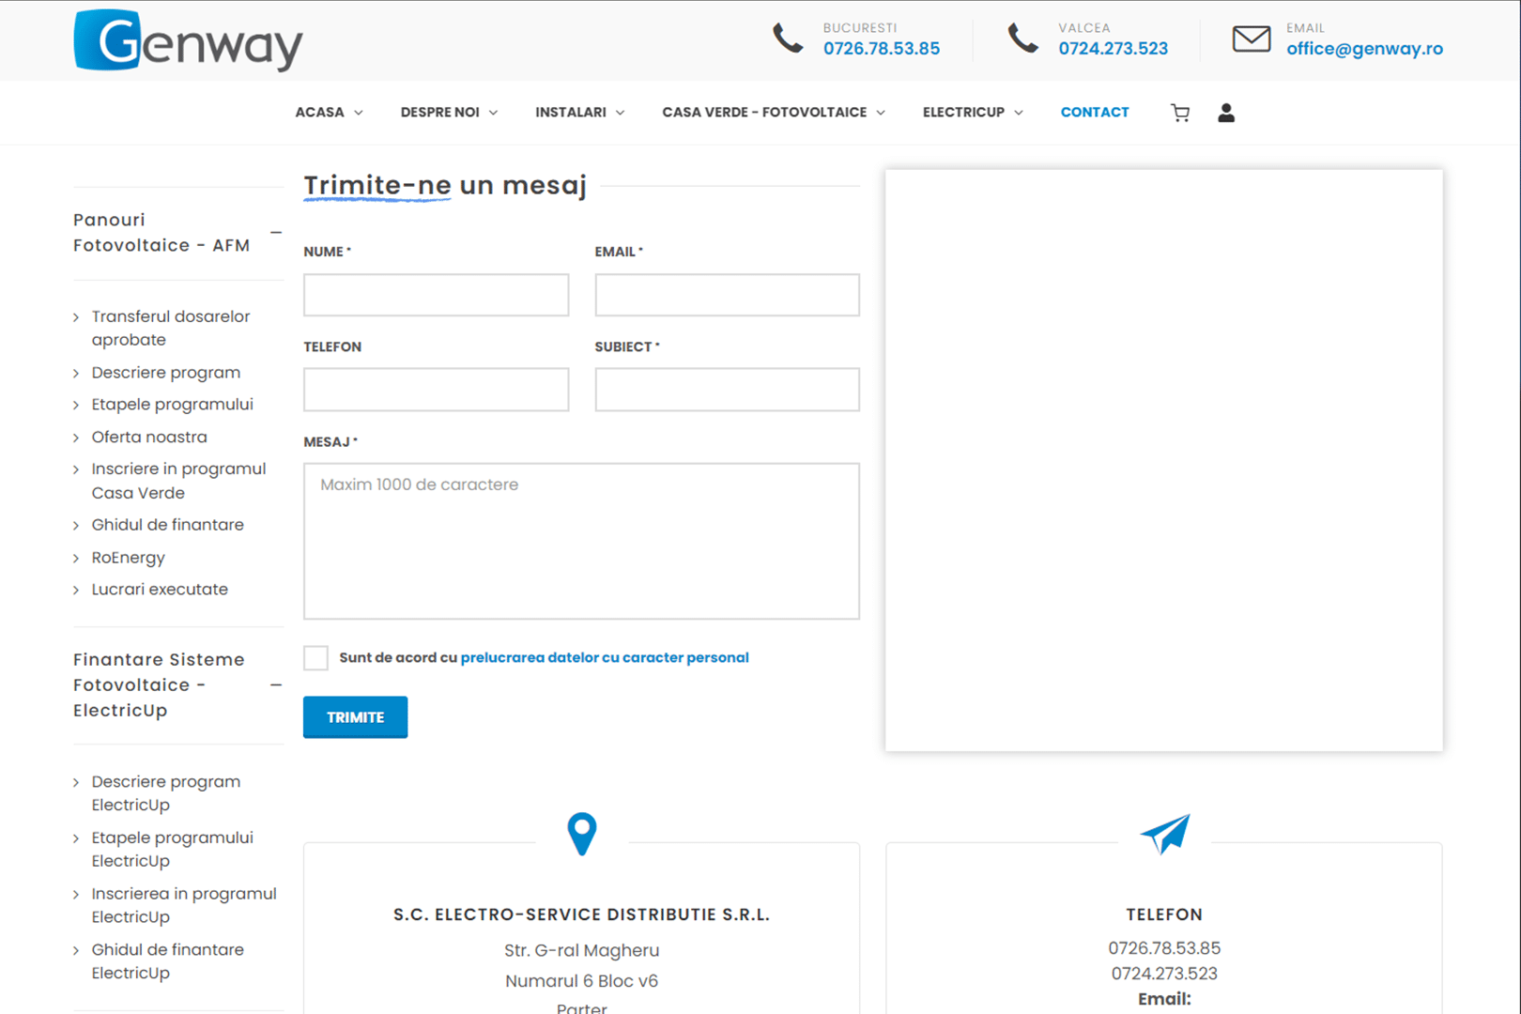
Task: Click the email envelope icon
Action: 1251,39
